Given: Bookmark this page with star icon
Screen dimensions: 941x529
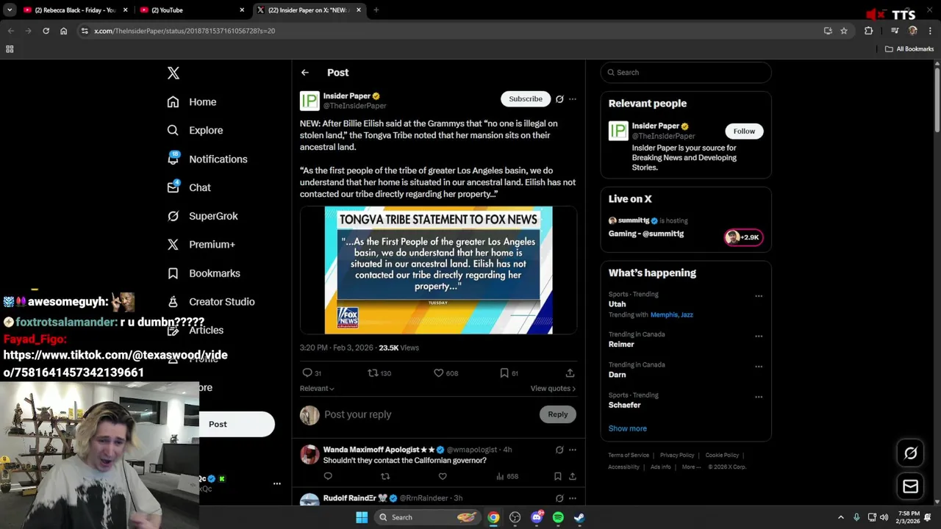Looking at the screenshot, I should point(844,31).
